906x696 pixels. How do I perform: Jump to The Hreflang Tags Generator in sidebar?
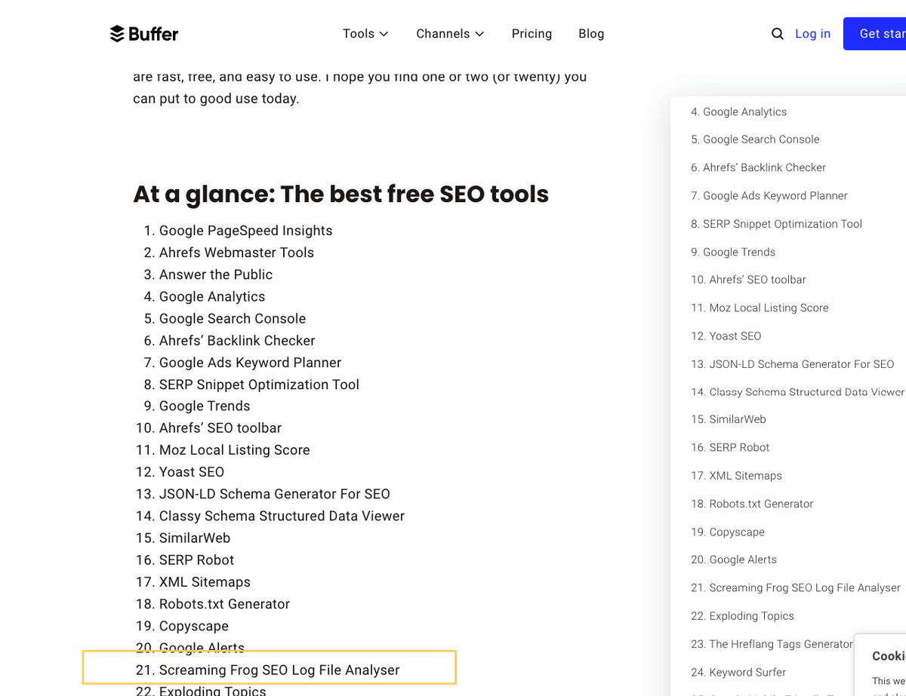pos(772,644)
